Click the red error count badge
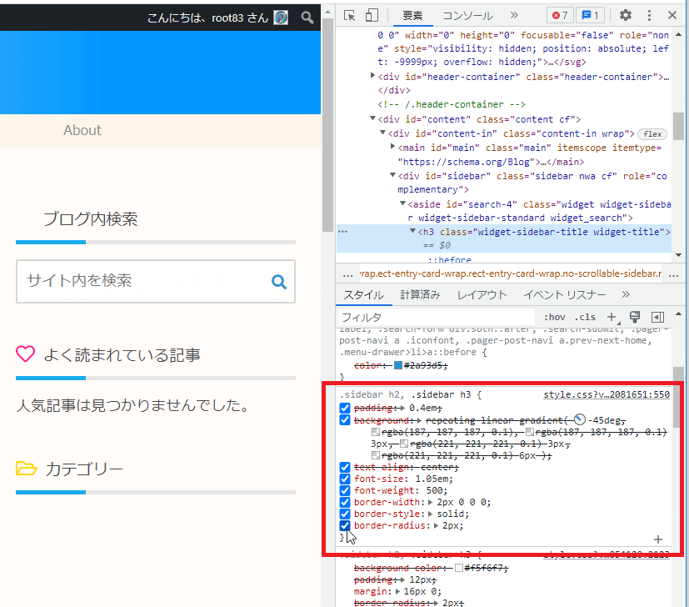Screen dimensions: 689x607 (x=559, y=16)
